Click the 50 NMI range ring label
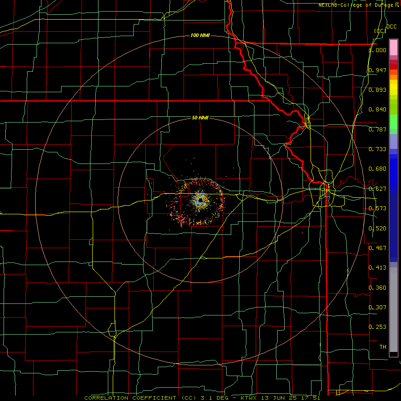401x401 pixels. pyautogui.click(x=200, y=118)
